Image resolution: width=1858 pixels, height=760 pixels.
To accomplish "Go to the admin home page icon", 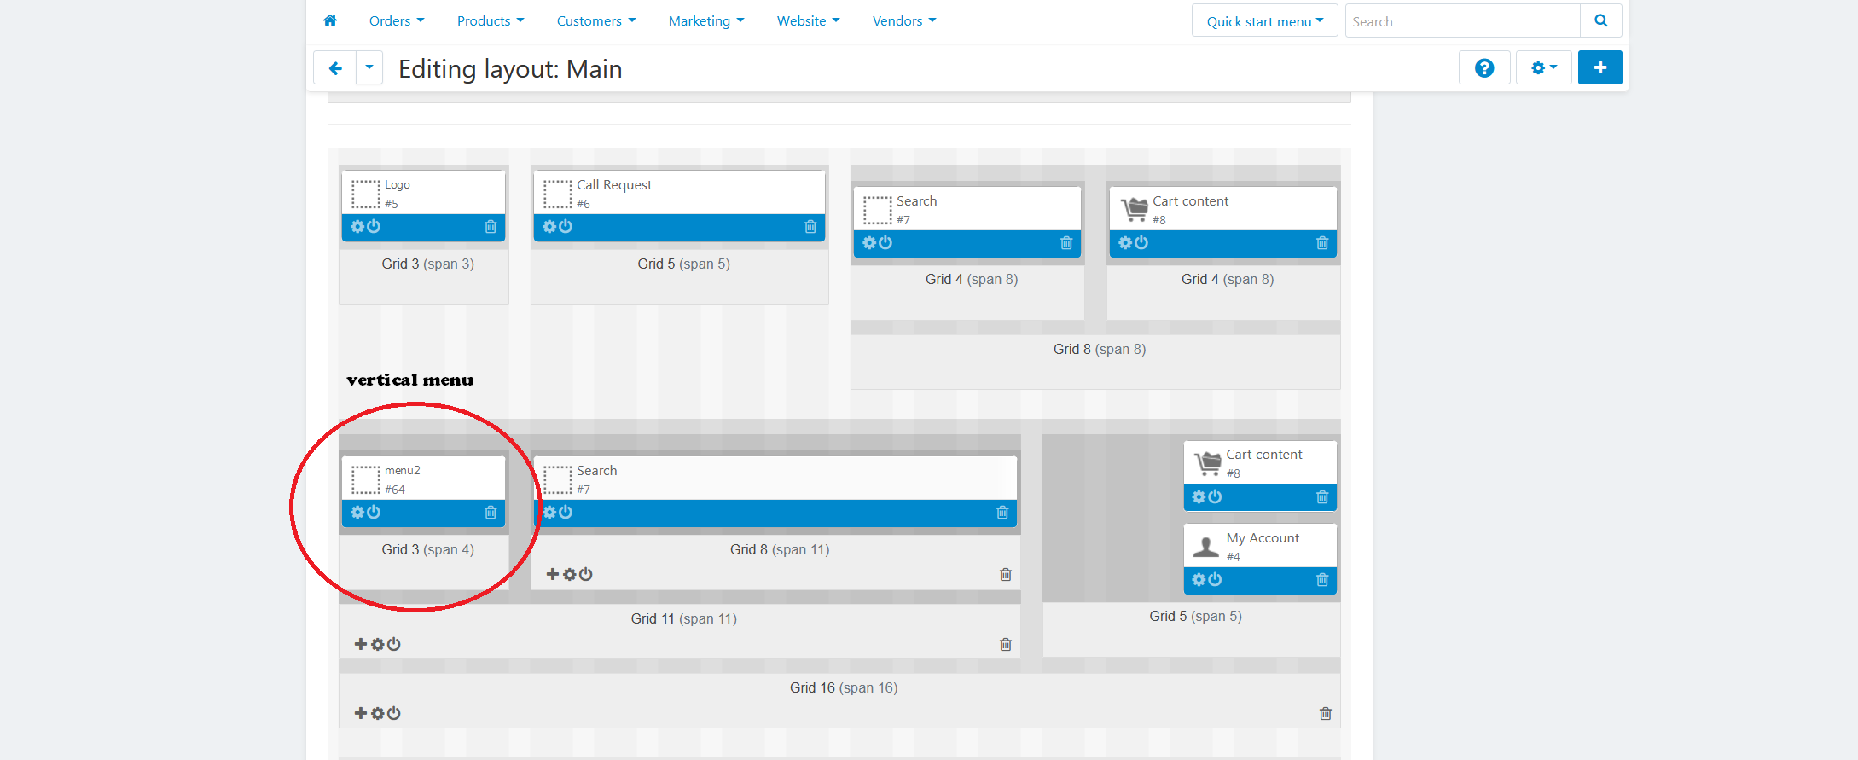I will coord(330,20).
